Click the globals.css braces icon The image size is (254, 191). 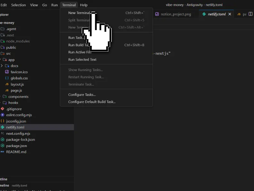pyautogui.click(x=7, y=78)
